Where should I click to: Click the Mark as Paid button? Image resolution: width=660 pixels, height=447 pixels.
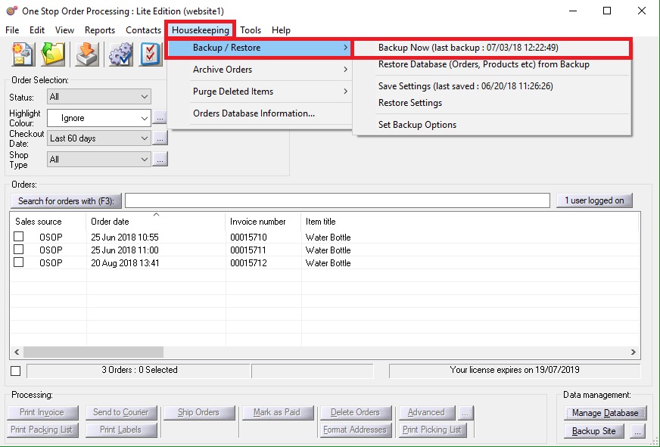[x=278, y=412]
